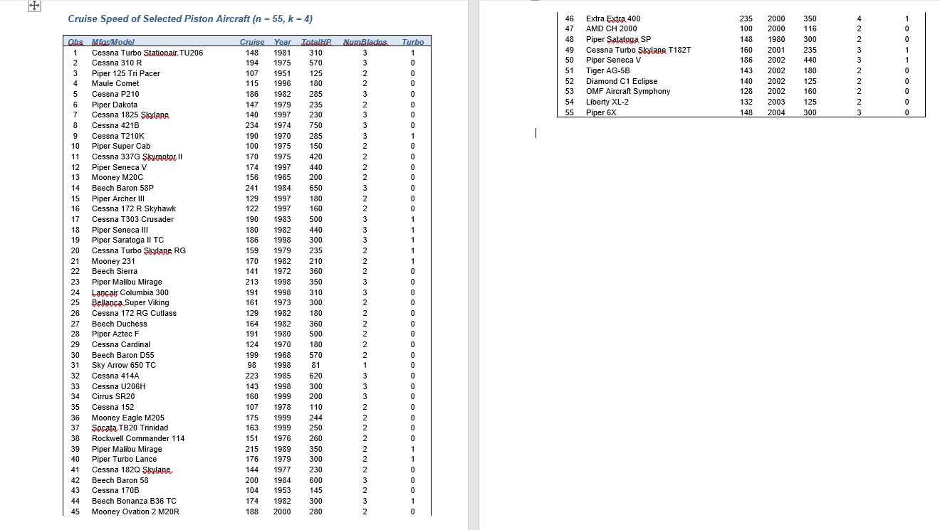
Task: Click "Cessna 337G Skymotor II"
Action: [x=137, y=157]
